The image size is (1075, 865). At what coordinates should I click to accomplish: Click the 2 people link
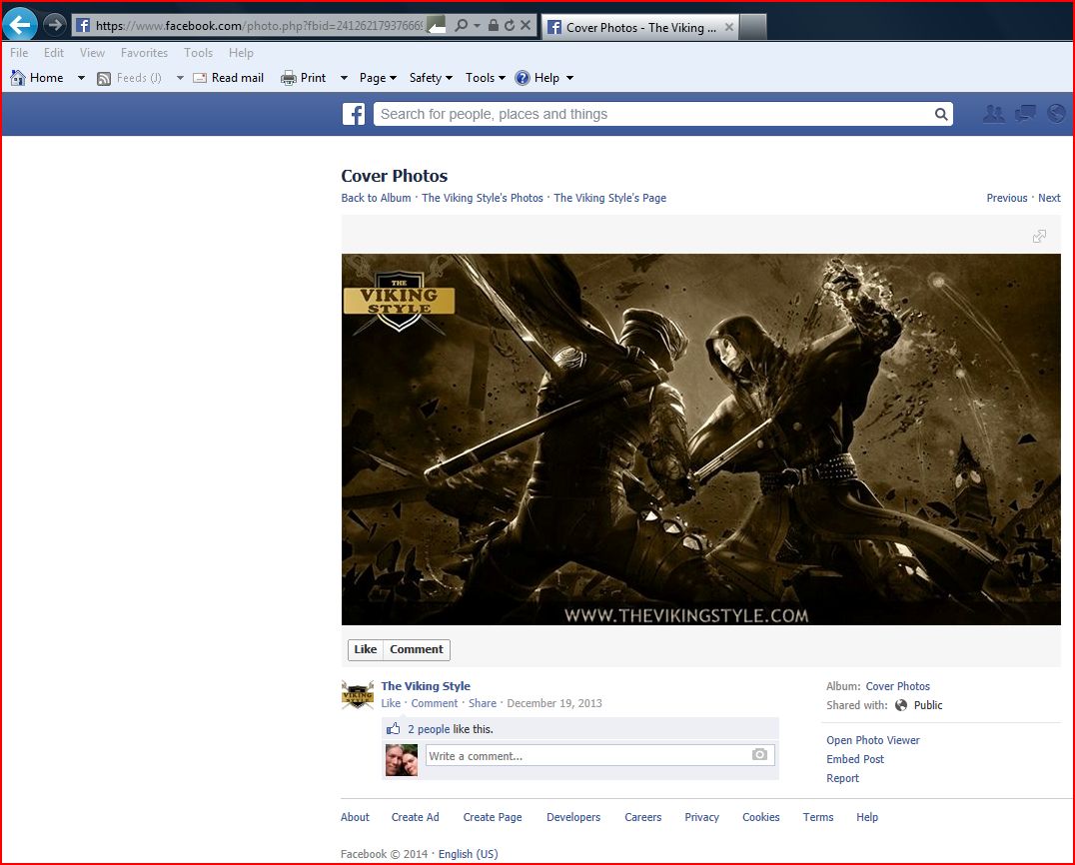click(x=429, y=729)
